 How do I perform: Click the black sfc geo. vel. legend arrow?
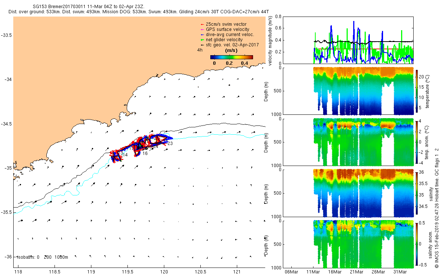tap(202, 45)
